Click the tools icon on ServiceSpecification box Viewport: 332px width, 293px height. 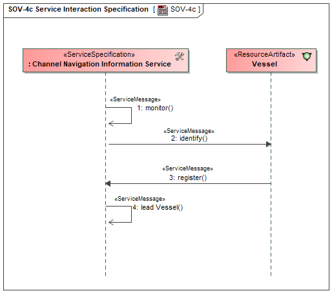[x=179, y=57]
